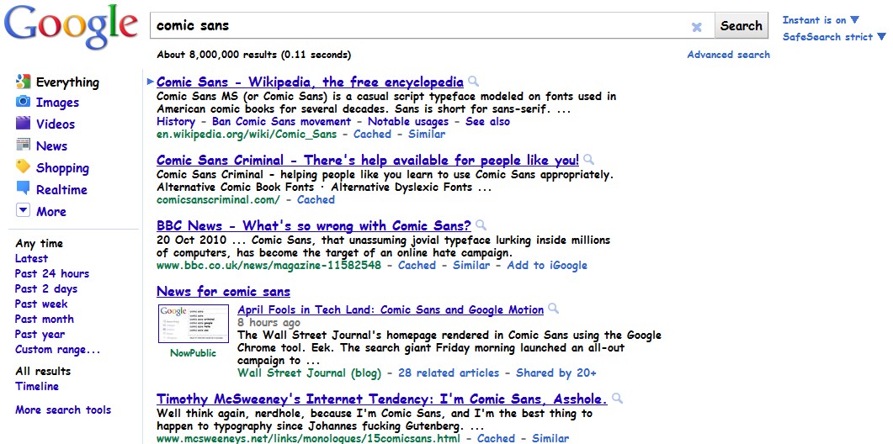Click the NowPublic news thumbnail
The width and height of the screenshot is (893, 444).
click(x=193, y=324)
